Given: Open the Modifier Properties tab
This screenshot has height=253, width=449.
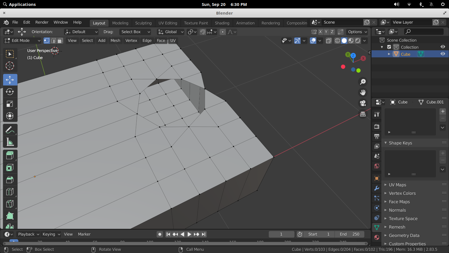Looking at the screenshot, I should pyautogui.click(x=377, y=188).
